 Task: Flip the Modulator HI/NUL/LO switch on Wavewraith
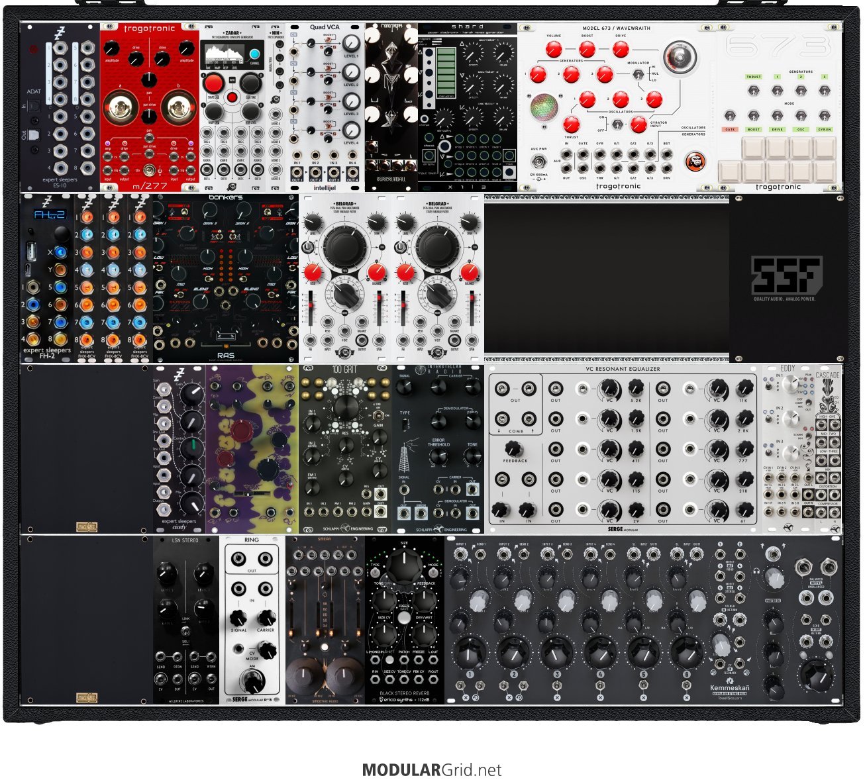pyautogui.click(x=637, y=74)
